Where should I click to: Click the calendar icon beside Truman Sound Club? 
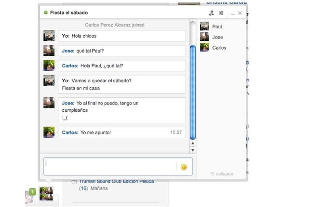[74, 182]
